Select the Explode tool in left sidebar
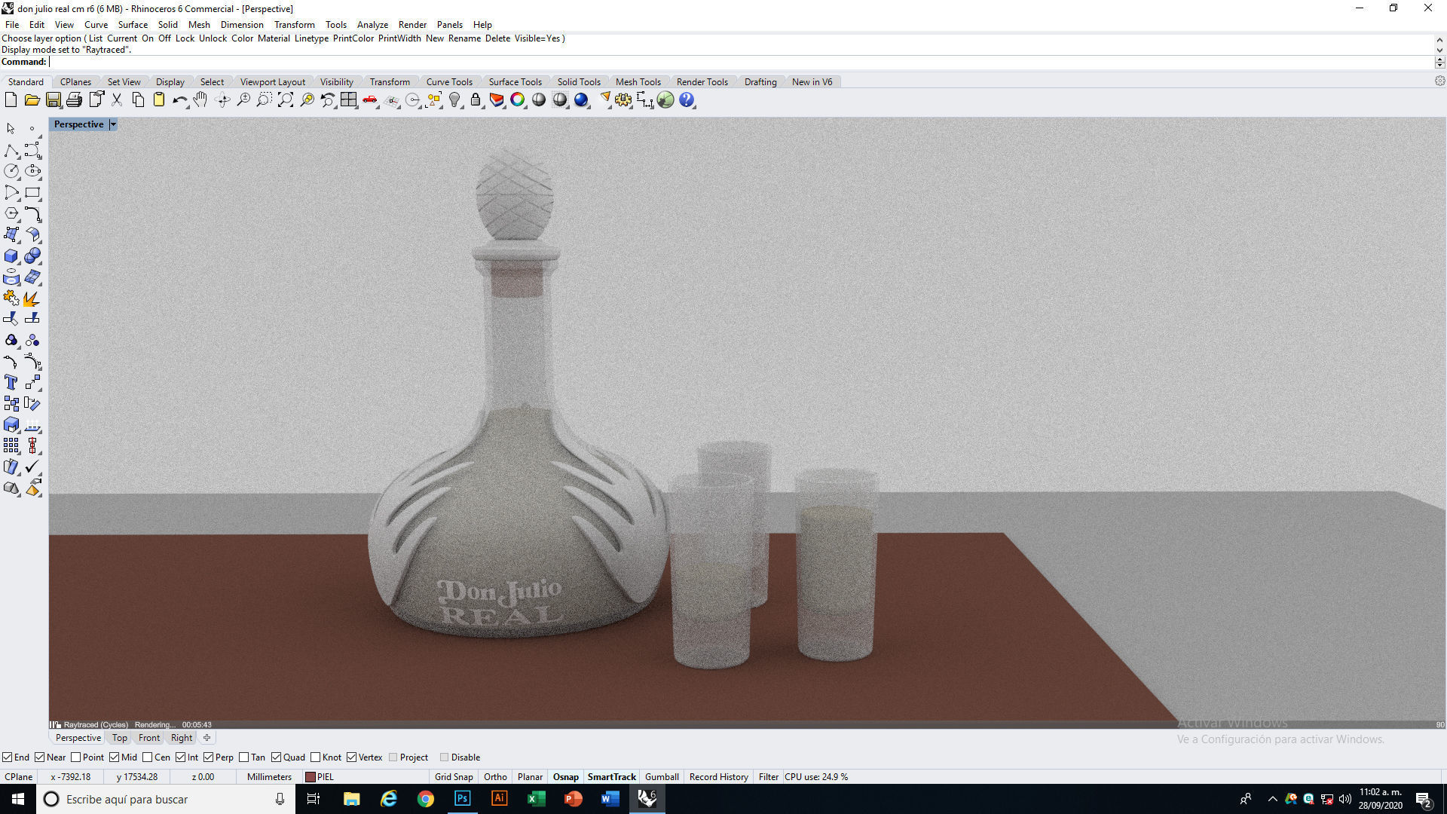The image size is (1447, 814). pyautogui.click(x=32, y=298)
